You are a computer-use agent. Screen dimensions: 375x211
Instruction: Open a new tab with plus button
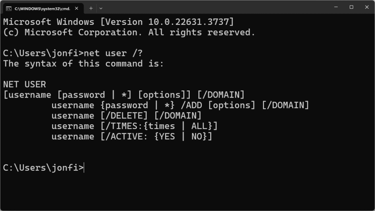[91, 8]
